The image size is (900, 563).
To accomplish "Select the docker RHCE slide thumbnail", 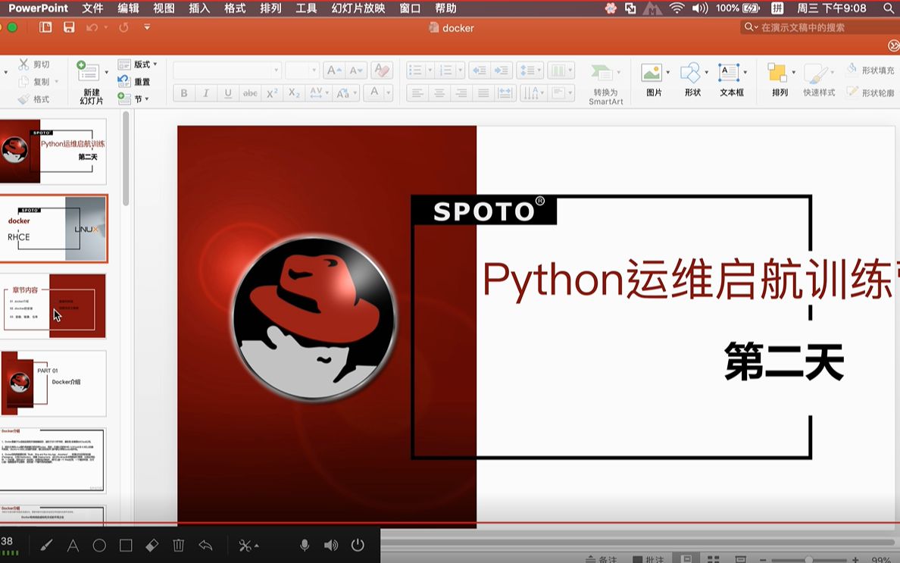I will [53, 228].
